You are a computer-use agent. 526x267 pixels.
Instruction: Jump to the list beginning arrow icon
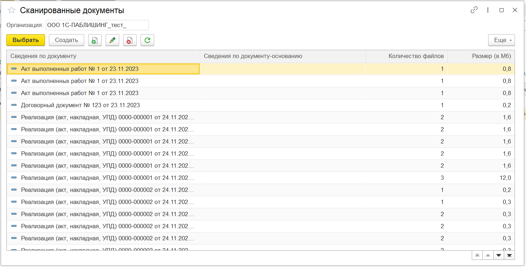pos(477,255)
